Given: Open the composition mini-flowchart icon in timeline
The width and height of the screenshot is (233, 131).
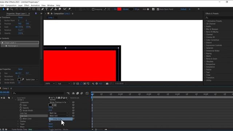Looking at the screenshot, I should [68, 93].
